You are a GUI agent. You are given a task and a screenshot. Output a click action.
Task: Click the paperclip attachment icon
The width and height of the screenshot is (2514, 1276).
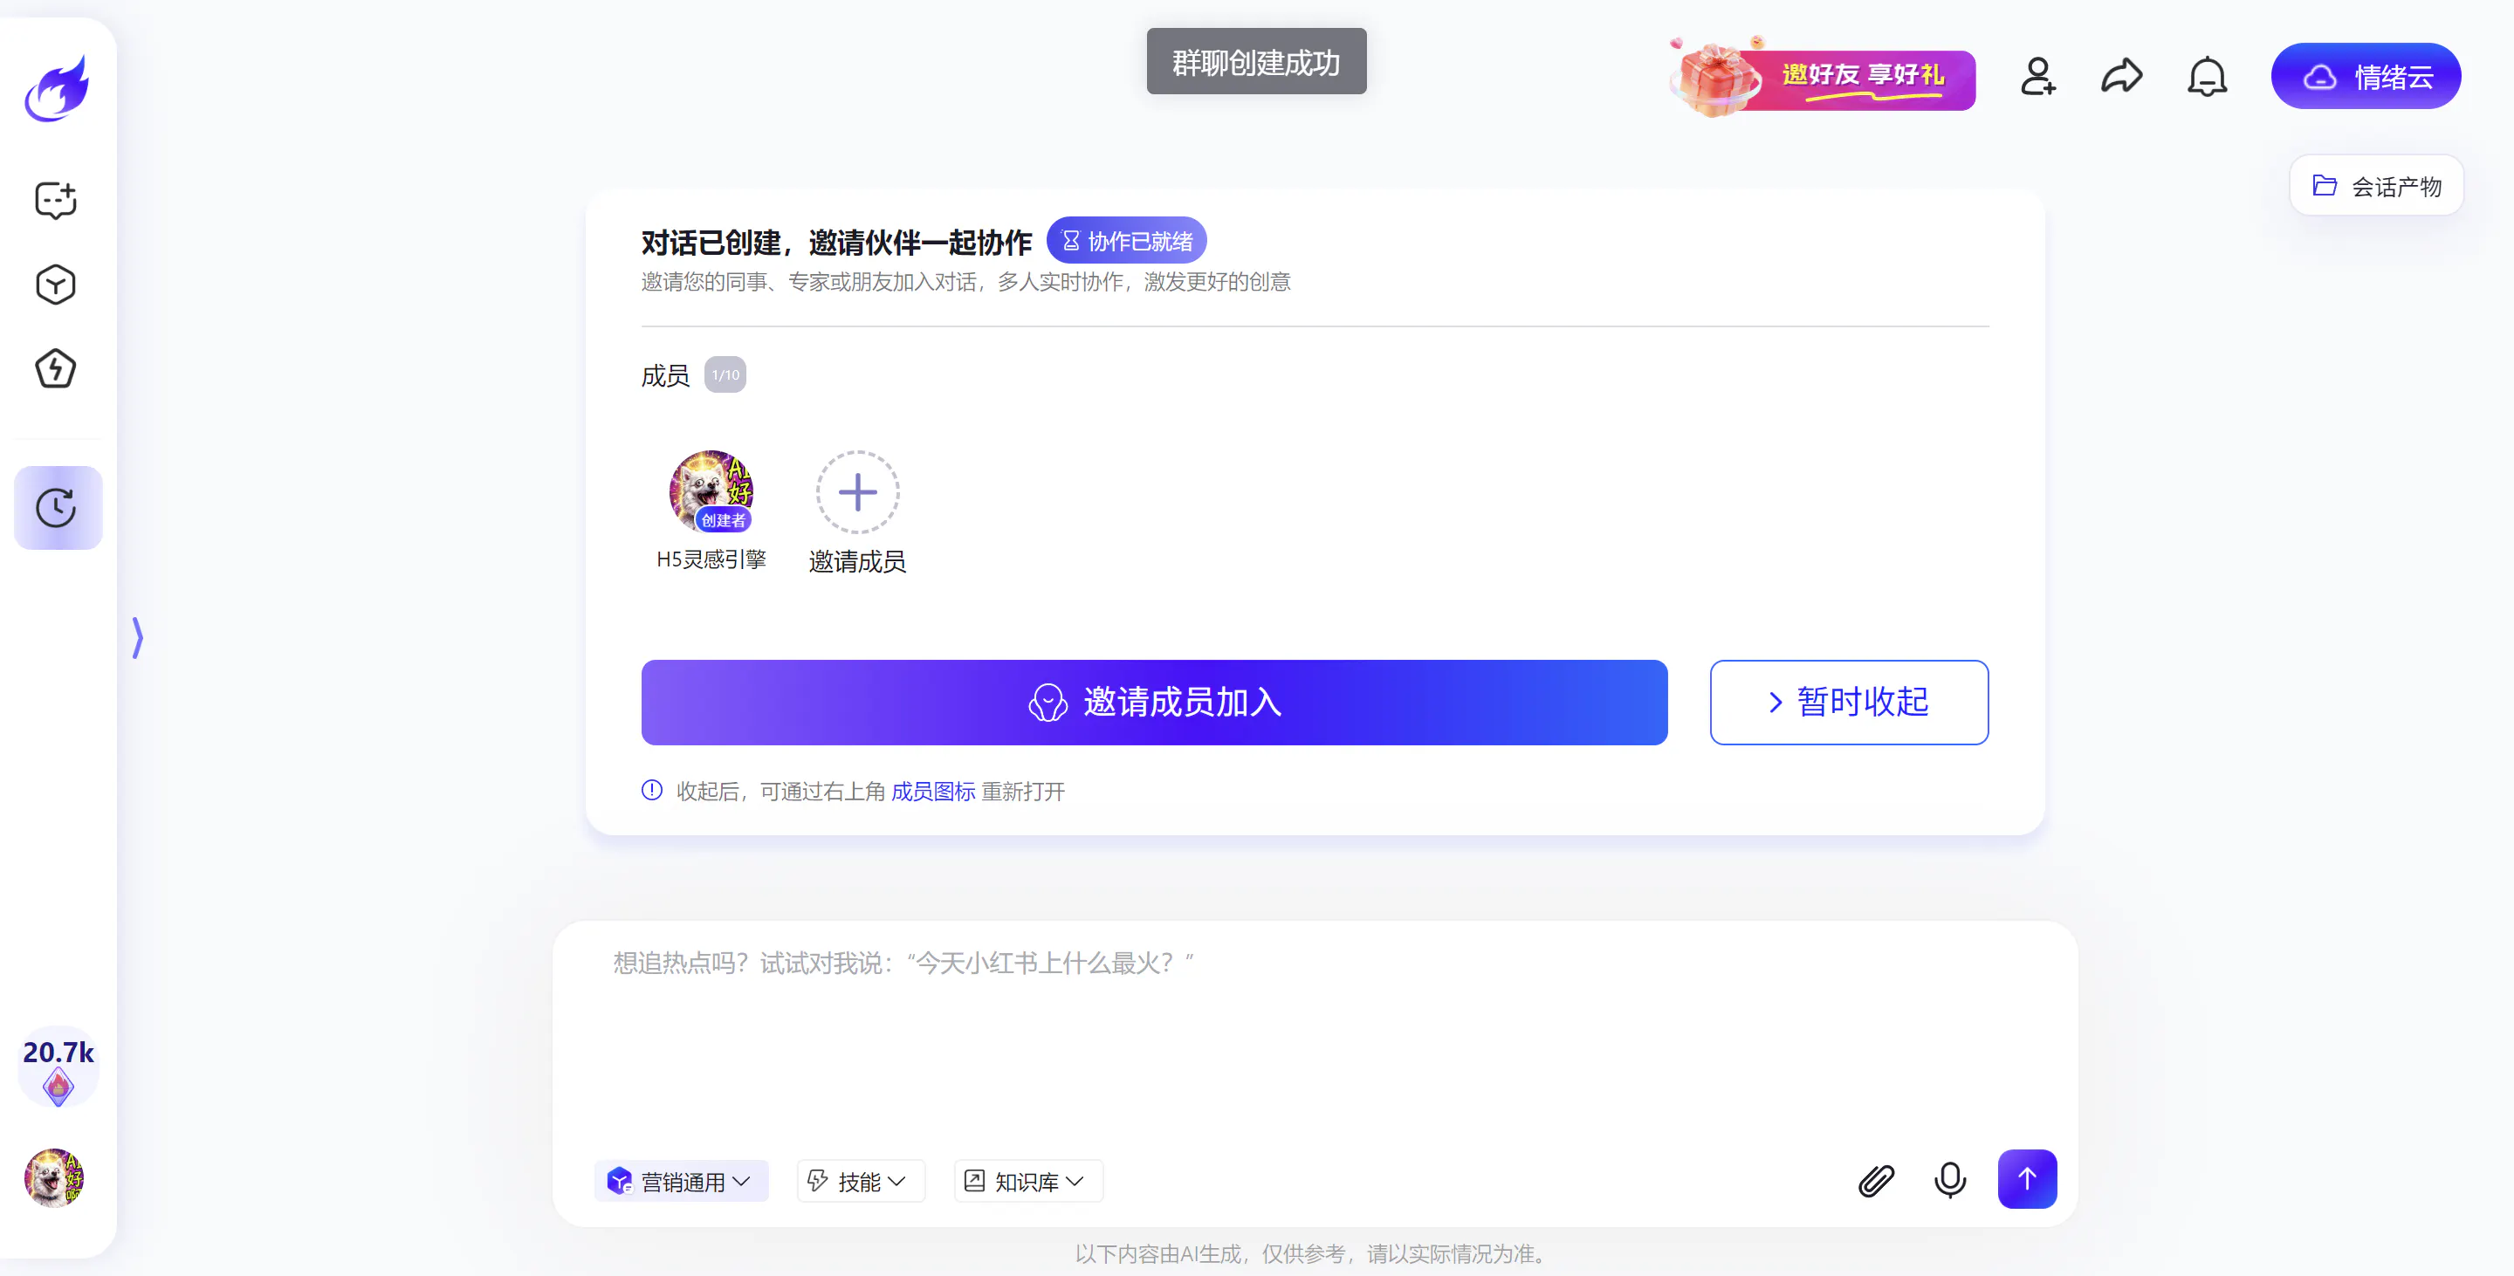(x=1875, y=1180)
